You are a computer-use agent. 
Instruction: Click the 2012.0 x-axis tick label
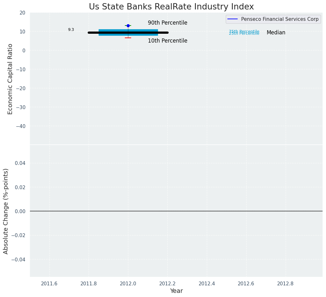[128, 283]
